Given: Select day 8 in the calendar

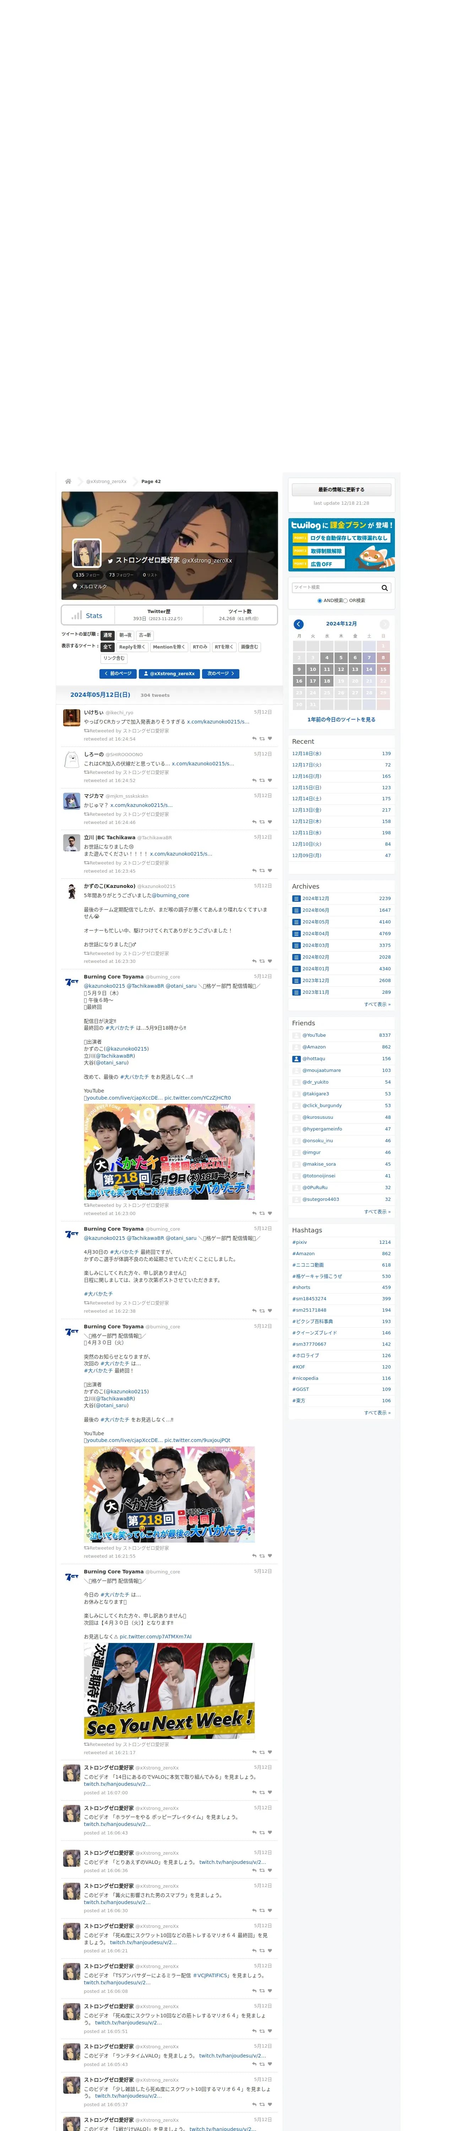Looking at the screenshot, I should click(383, 658).
